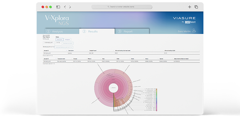This screenshot has width=240, height=118.
Task: Click the V-Xplora NGS logo
Action: 57,20
